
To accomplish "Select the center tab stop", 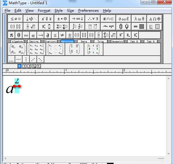I will point(24,66).
